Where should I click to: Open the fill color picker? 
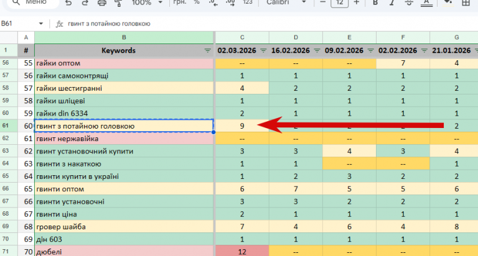point(448,2)
